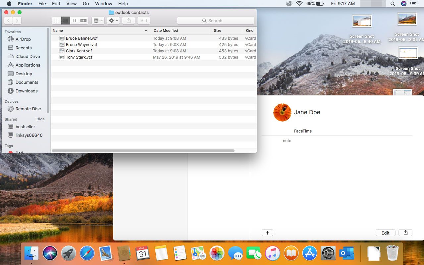Image resolution: width=424 pixels, height=265 pixels.
Task: Open Siri from the menu bar
Action: (x=403, y=4)
